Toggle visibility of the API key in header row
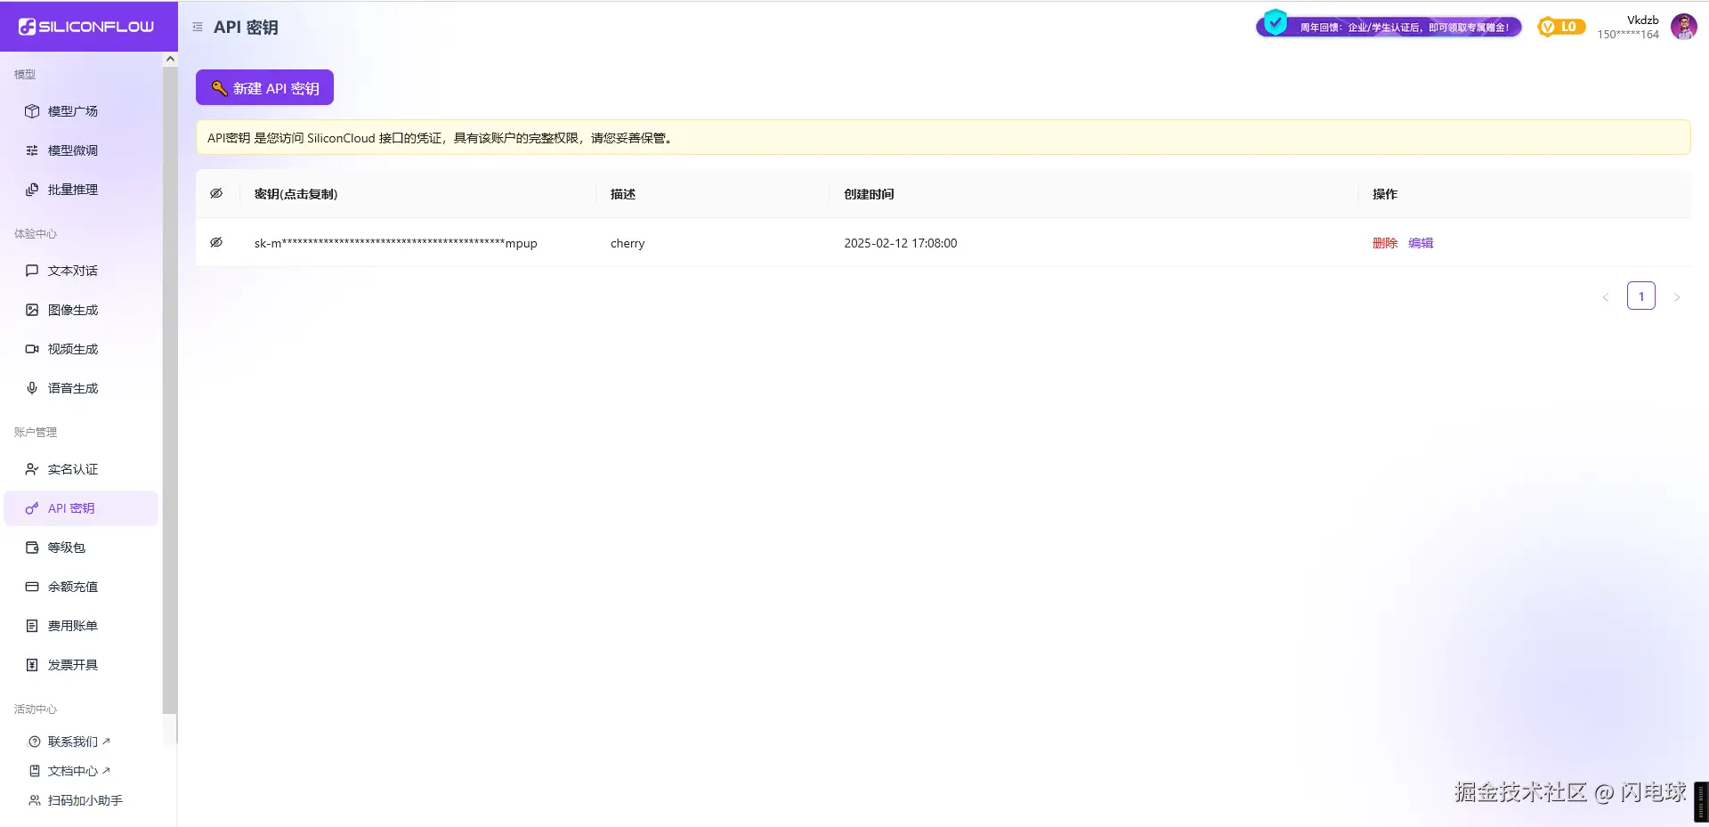 [216, 192]
